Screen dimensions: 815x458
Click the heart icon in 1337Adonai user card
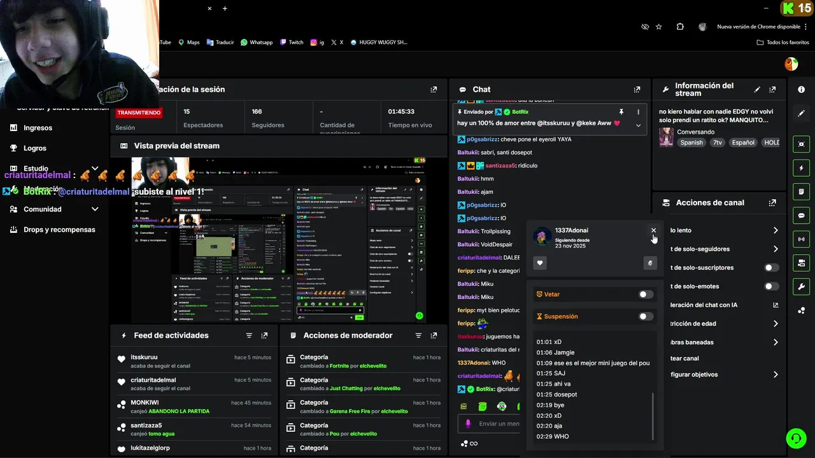click(x=540, y=263)
